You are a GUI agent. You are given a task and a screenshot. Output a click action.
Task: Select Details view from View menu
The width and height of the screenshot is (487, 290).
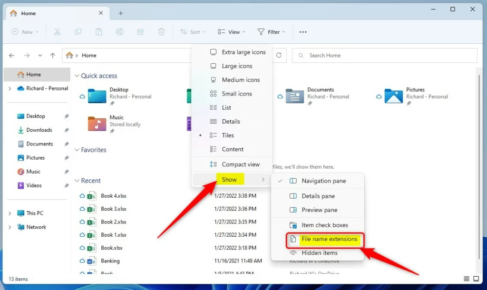(x=231, y=122)
